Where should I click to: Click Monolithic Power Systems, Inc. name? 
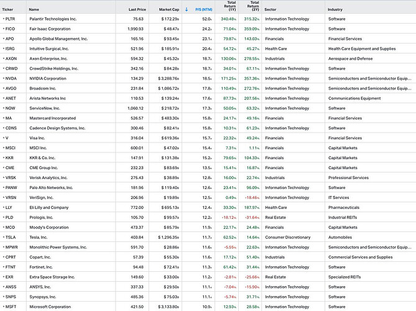pyautogui.click(x=58, y=248)
